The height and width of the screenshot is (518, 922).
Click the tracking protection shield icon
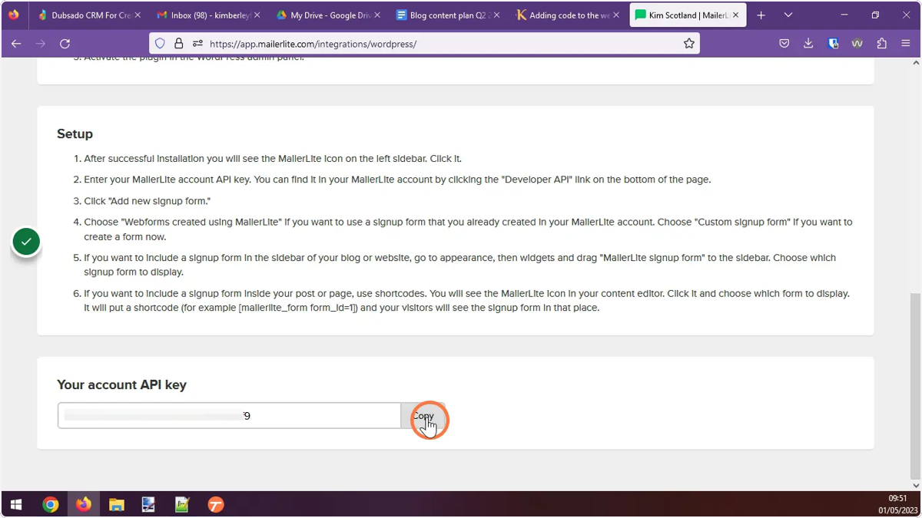[x=160, y=44]
